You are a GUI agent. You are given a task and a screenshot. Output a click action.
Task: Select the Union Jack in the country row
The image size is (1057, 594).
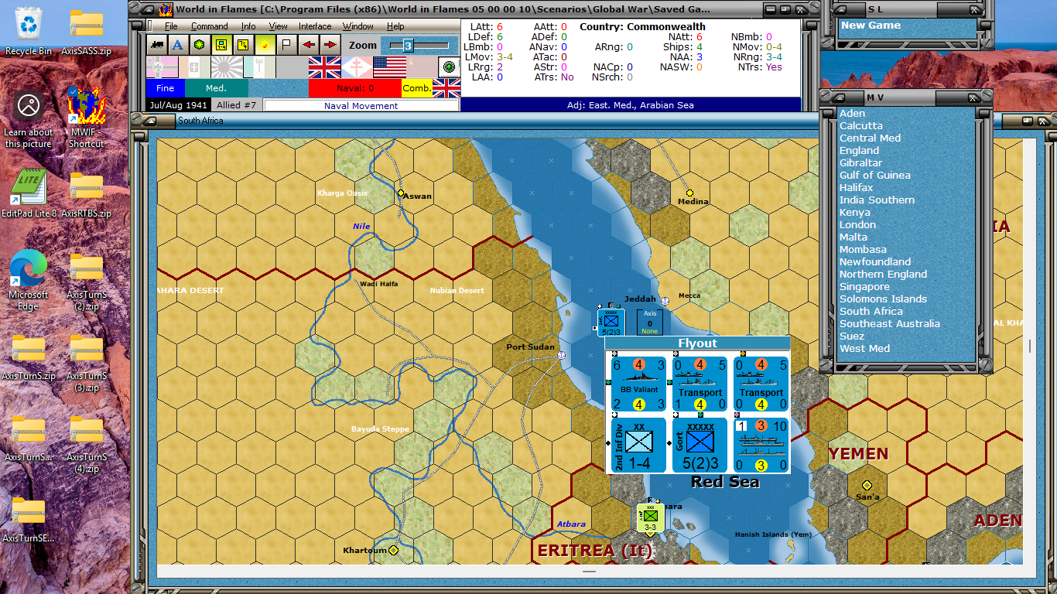(325, 67)
